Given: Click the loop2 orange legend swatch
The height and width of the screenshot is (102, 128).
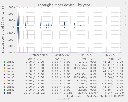Looking at the screenshot, I should tap(4, 68).
